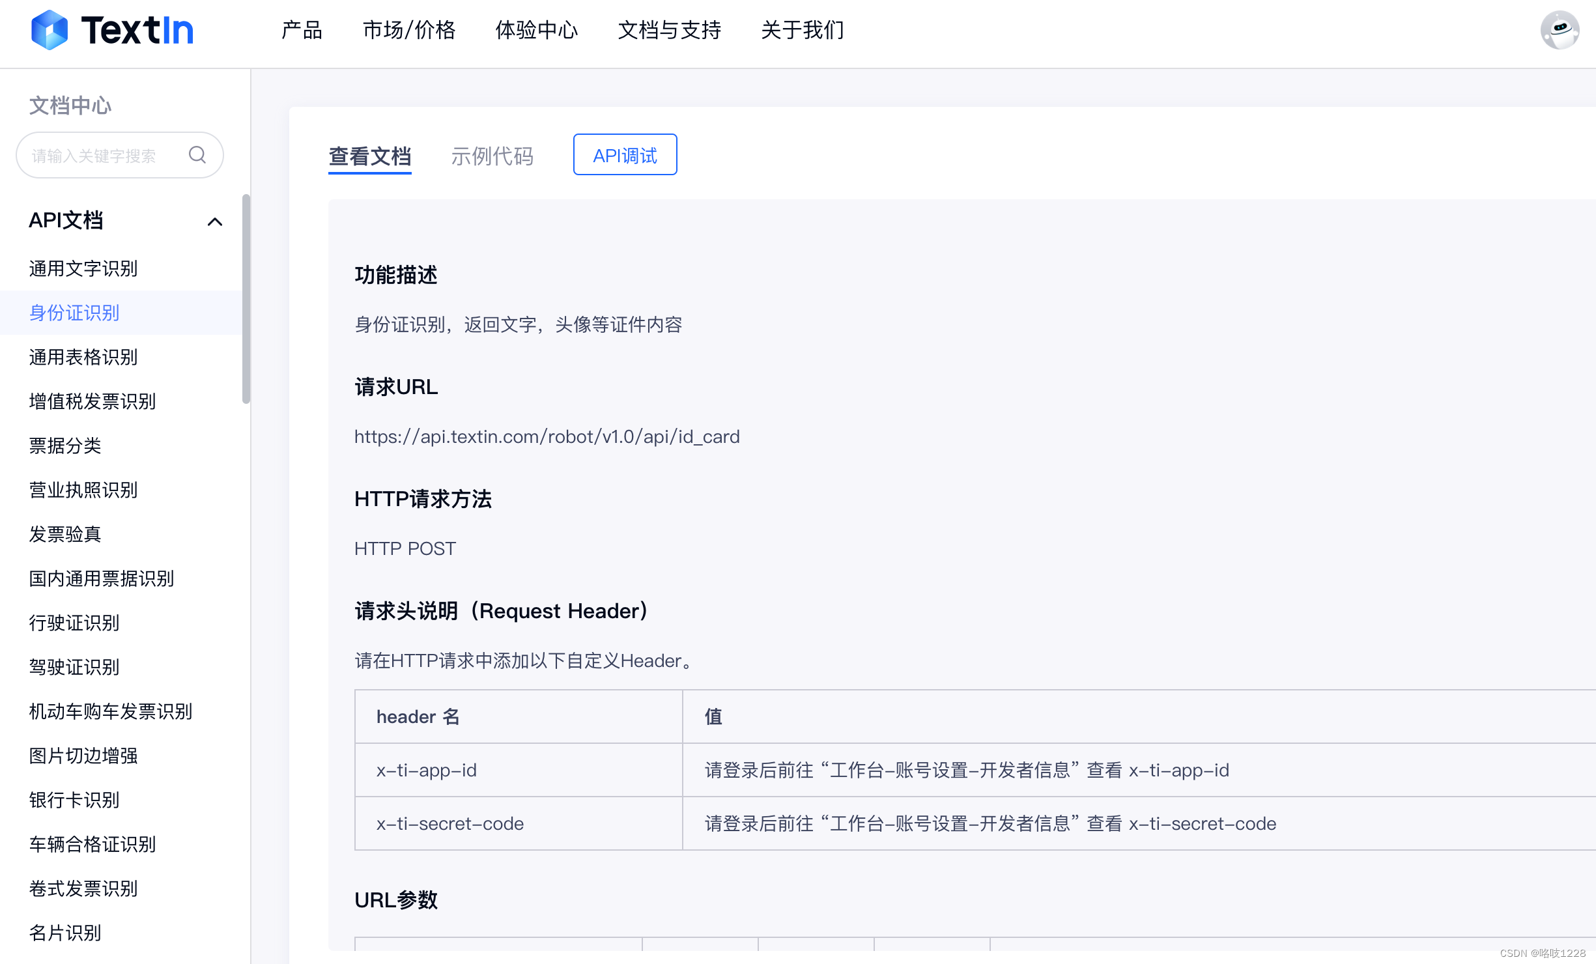Open 增值税发票识别 documentation
This screenshot has width=1596, height=964.
point(93,401)
